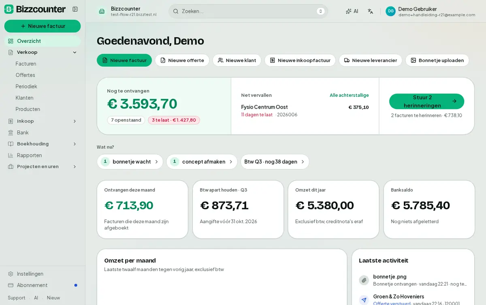Click the AI link in sidebar footer
The width and height of the screenshot is (486, 305).
pos(36,298)
